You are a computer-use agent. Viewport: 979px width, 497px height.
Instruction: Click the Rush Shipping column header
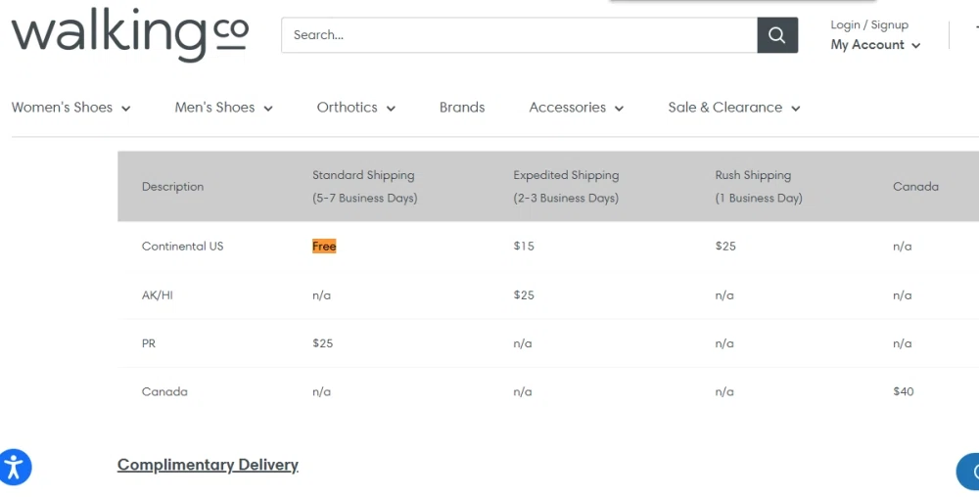point(758,186)
